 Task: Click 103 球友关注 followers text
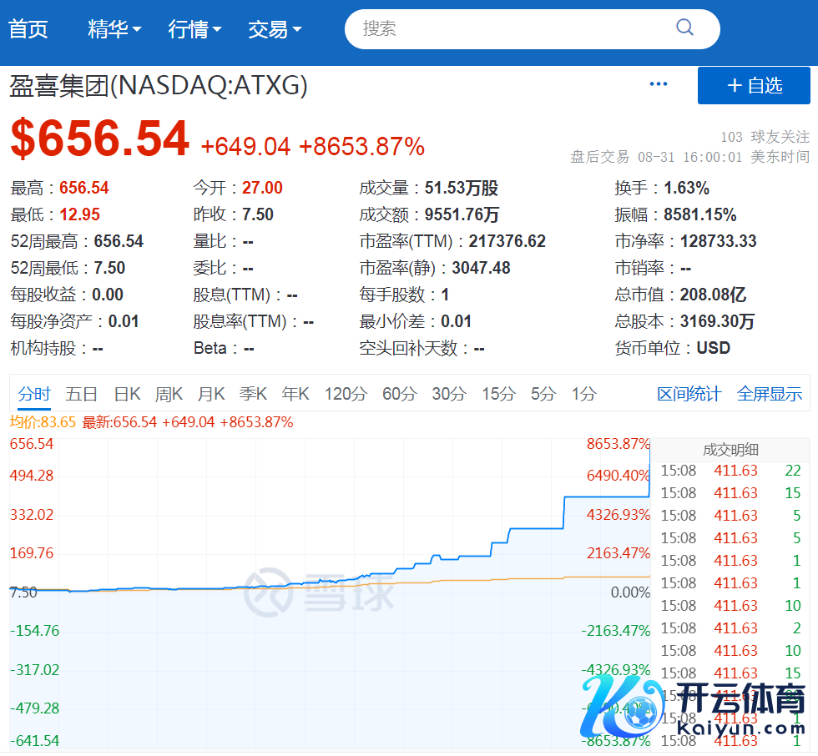point(765,137)
